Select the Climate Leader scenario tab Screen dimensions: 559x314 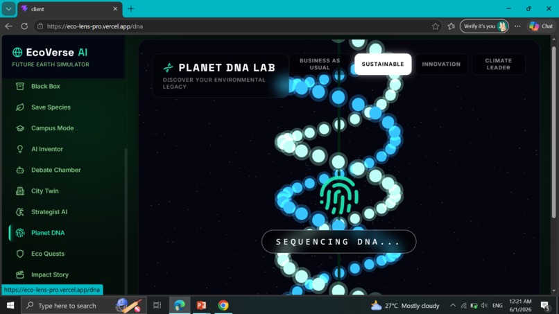pyautogui.click(x=499, y=64)
